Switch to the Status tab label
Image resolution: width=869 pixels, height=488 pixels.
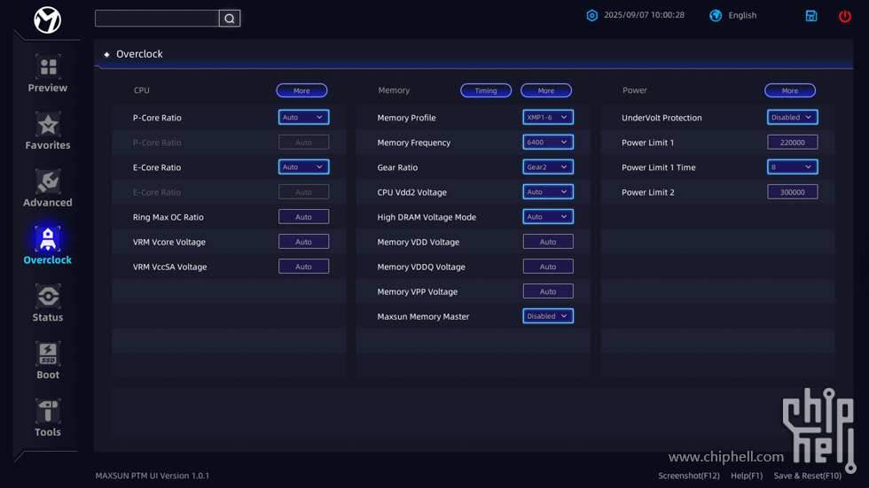[x=48, y=318]
